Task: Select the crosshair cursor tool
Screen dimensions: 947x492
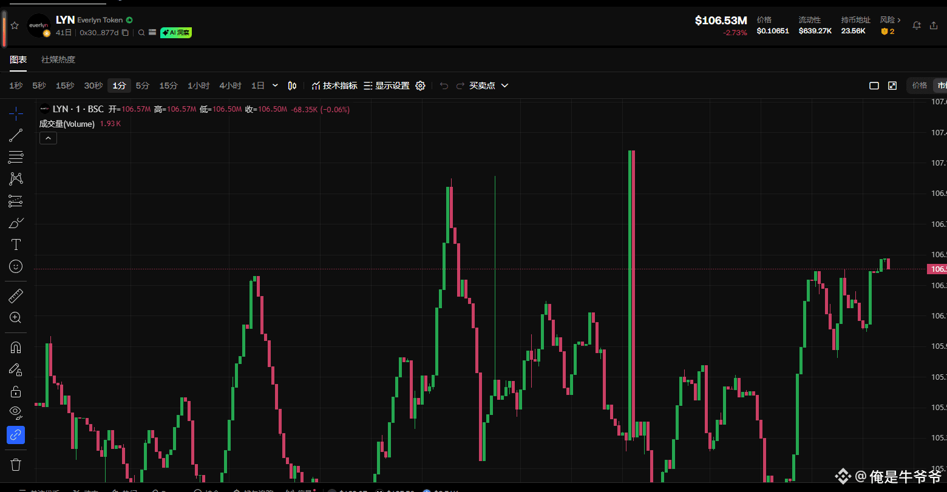Action: point(15,112)
